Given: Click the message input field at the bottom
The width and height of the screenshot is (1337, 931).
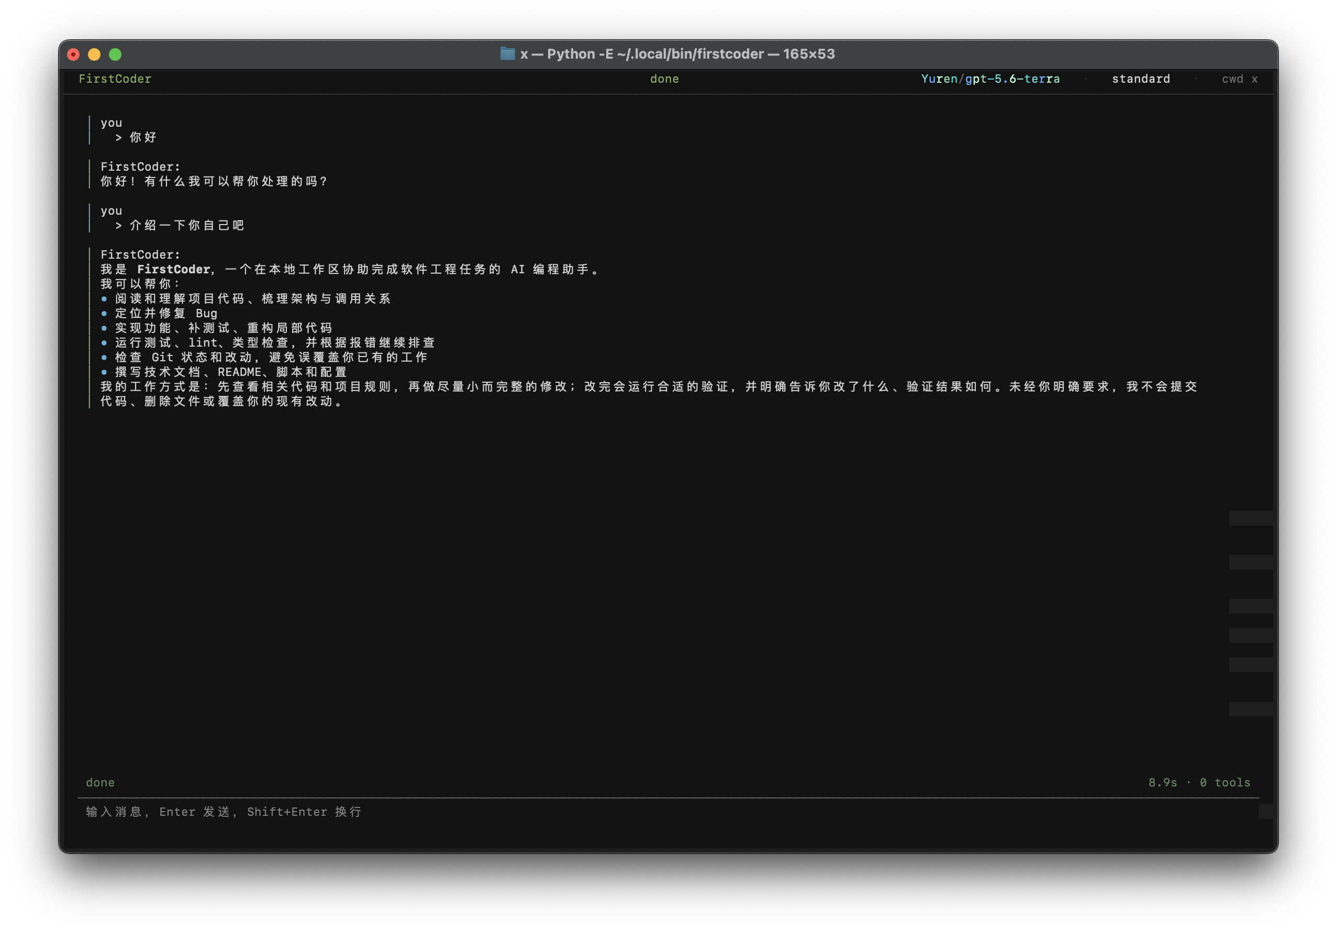Looking at the screenshot, I should click(x=668, y=812).
